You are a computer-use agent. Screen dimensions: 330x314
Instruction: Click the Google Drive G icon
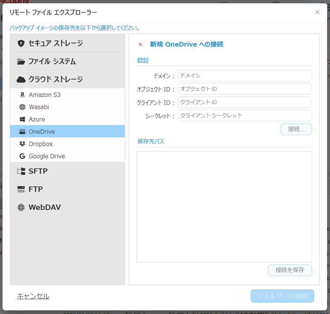pyautogui.click(x=22, y=156)
